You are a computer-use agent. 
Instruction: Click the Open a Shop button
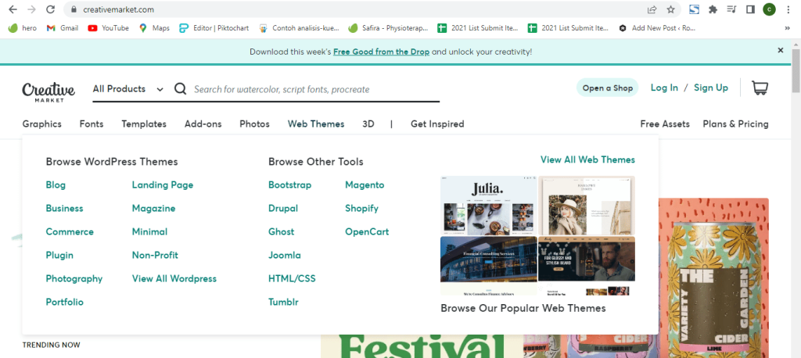607,88
